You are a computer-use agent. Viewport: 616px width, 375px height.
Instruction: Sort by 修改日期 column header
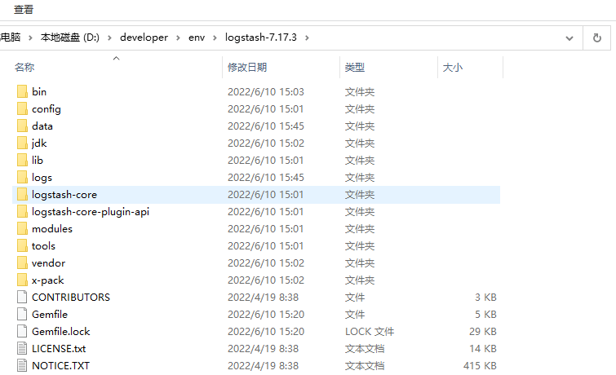247,68
